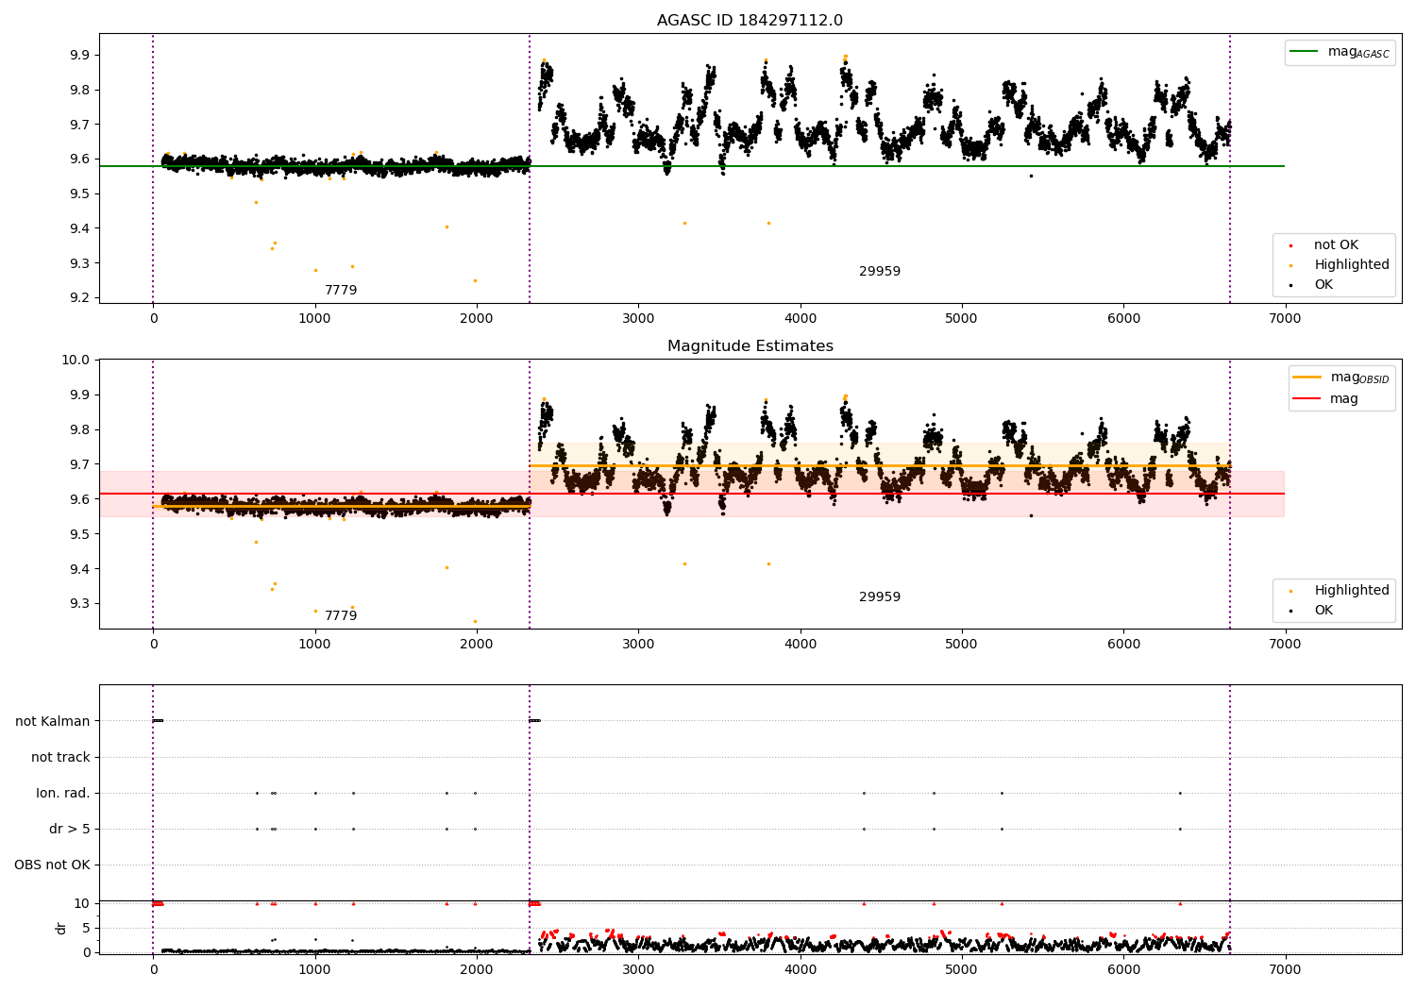Select 'not OK' legend entry in top plot

(x=1336, y=245)
